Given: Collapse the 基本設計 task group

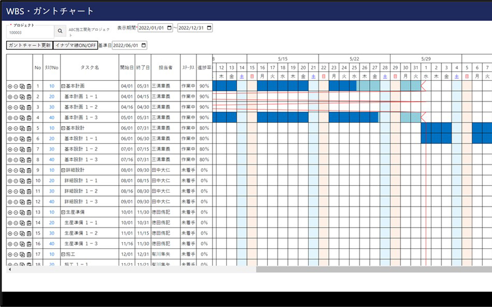Looking at the screenshot, I should [63, 128].
